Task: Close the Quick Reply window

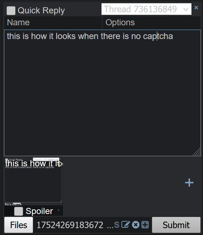Action: [196, 8]
